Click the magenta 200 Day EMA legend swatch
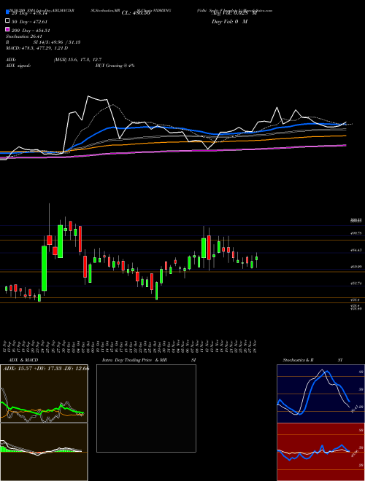 pyautogui.click(x=8, y=29)
